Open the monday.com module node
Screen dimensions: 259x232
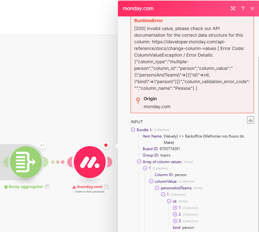(x=90, y=162)
